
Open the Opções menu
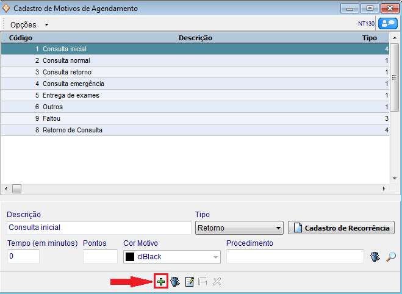click(29, 24)
